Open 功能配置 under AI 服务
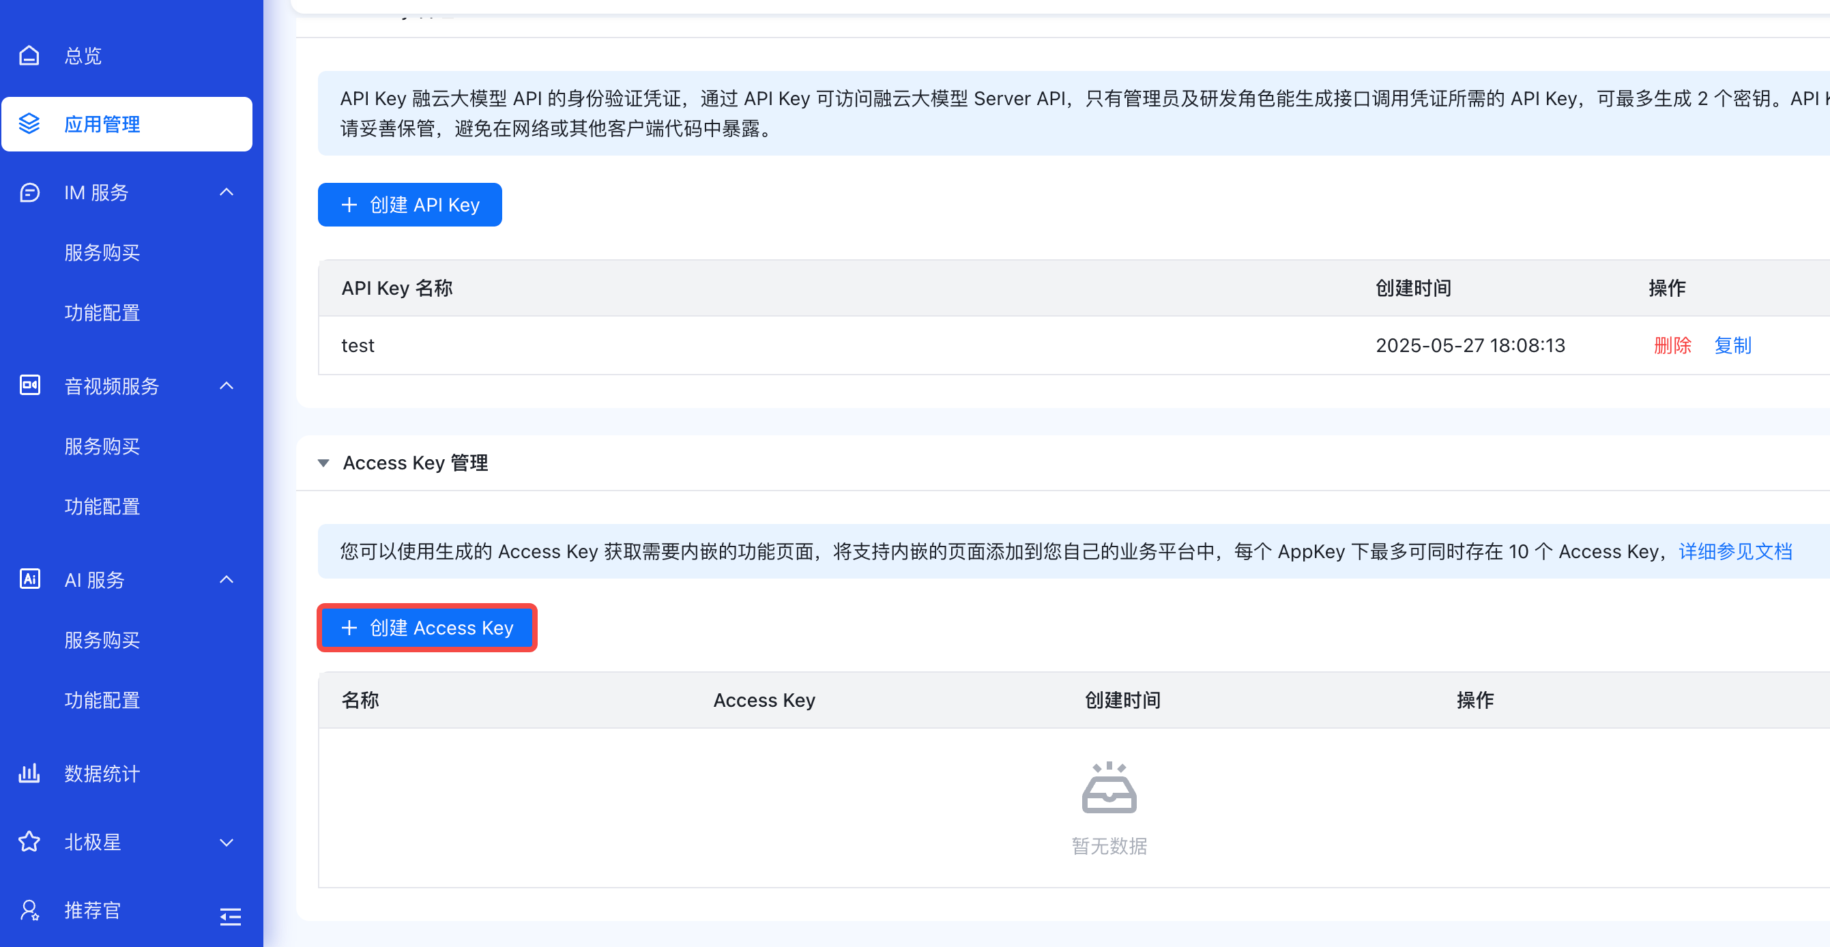Image resolution: width=1830 pixels, height=947 pixels. pyautogui.click(x=102, y=700)
